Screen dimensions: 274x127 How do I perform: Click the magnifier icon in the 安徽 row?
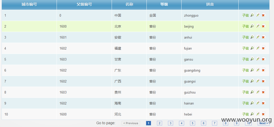pyautogui.click(x=252, y=37)
